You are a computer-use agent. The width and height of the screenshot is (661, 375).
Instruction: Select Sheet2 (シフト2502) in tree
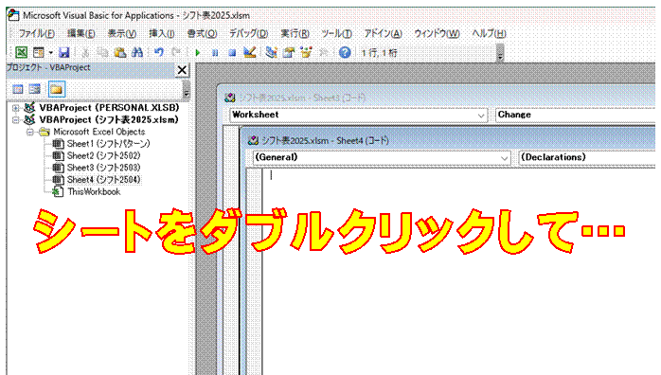(104, 156)
